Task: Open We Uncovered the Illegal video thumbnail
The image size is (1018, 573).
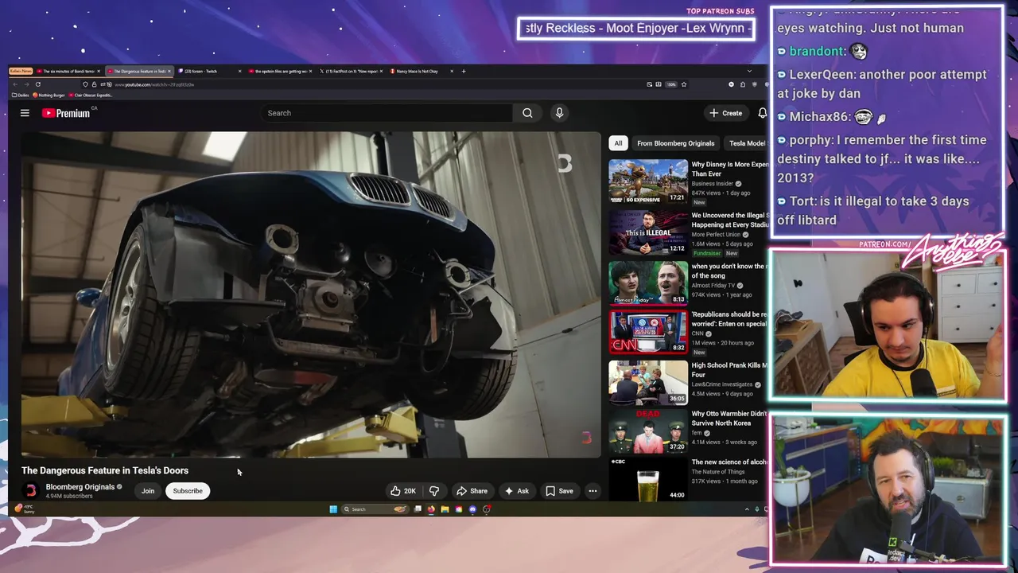Action: tap(648, 232)
